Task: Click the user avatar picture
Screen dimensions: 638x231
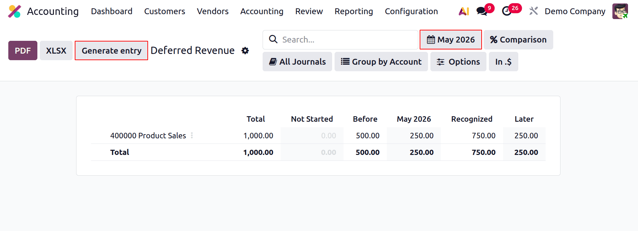Action: click(x=620, y=11)
